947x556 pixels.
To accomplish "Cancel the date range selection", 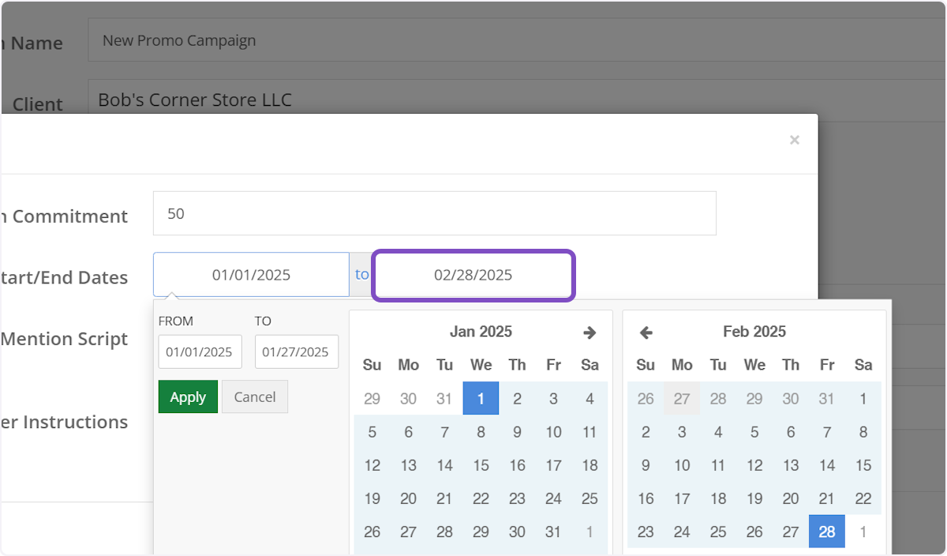I will (x=255, y=397).
